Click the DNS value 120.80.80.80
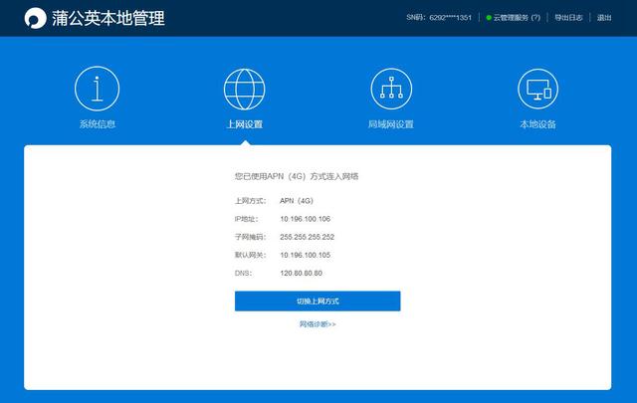Viewport: 637px width, 403px height. pos(301,273)
